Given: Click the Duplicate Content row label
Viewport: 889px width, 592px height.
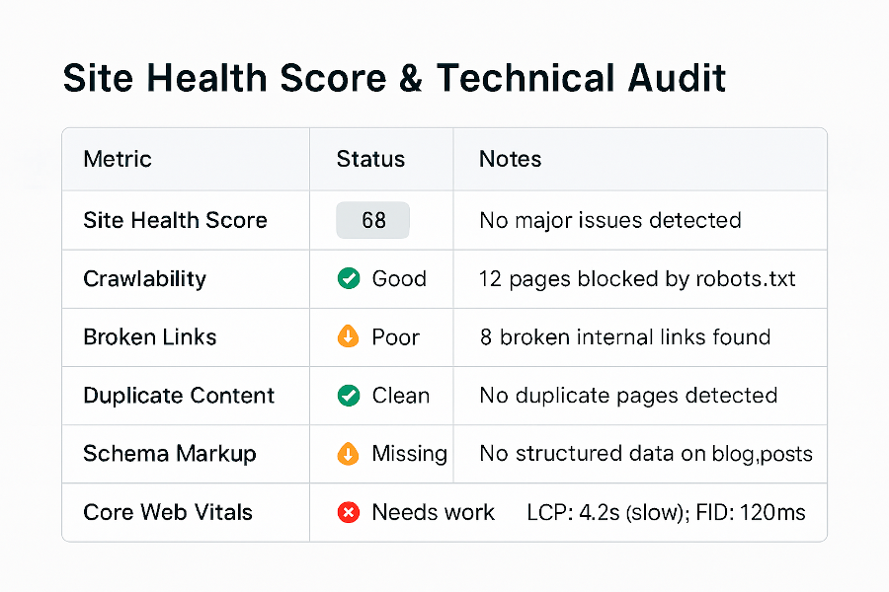Looking at the screenshot, I should click(x=179, y=396).
